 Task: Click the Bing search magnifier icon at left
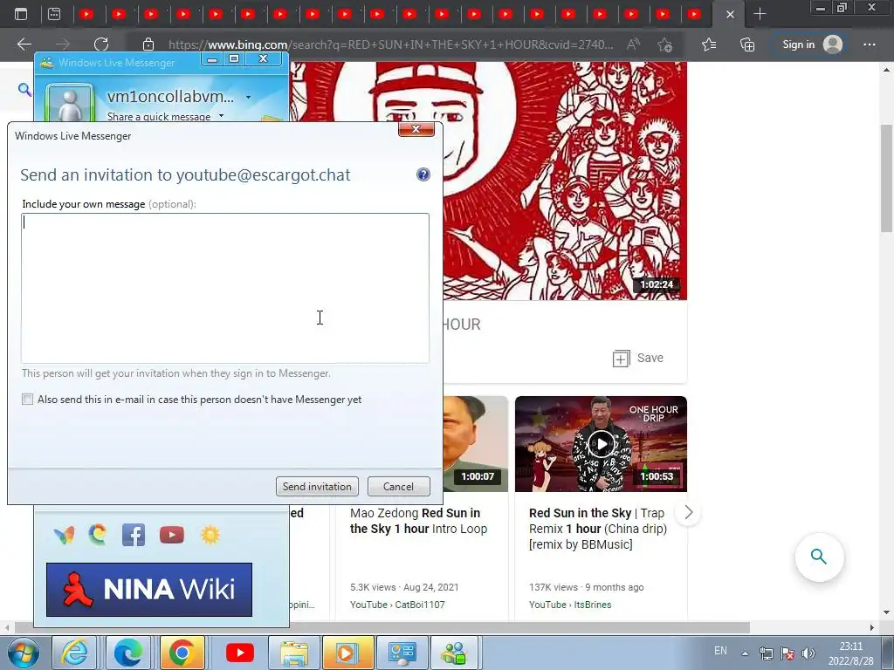click(24, 90)
